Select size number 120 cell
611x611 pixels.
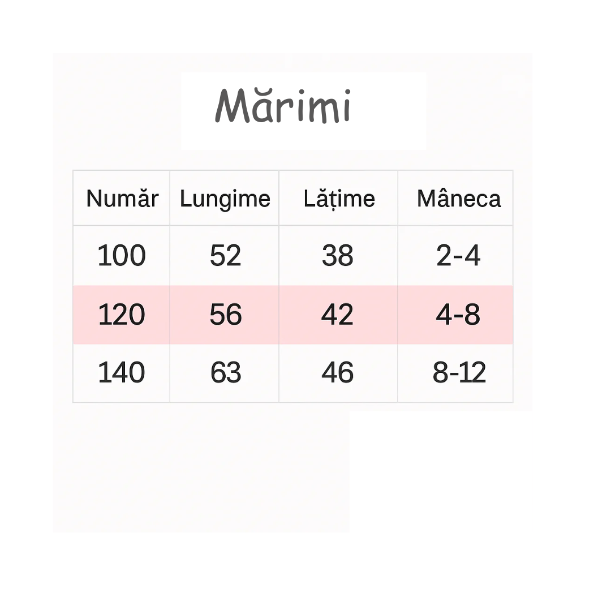(122, 315)
